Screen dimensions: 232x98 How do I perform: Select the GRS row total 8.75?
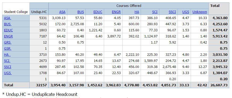click(224, 42)
